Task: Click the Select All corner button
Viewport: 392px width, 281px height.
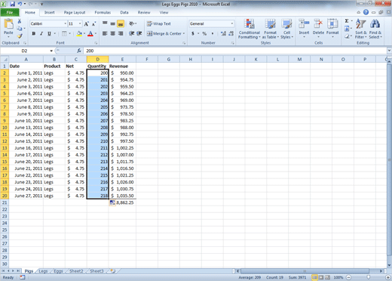Action: point(5,60)
